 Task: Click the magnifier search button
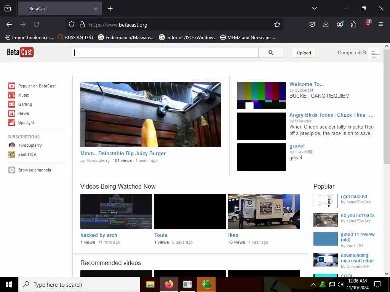click(271, 52)
